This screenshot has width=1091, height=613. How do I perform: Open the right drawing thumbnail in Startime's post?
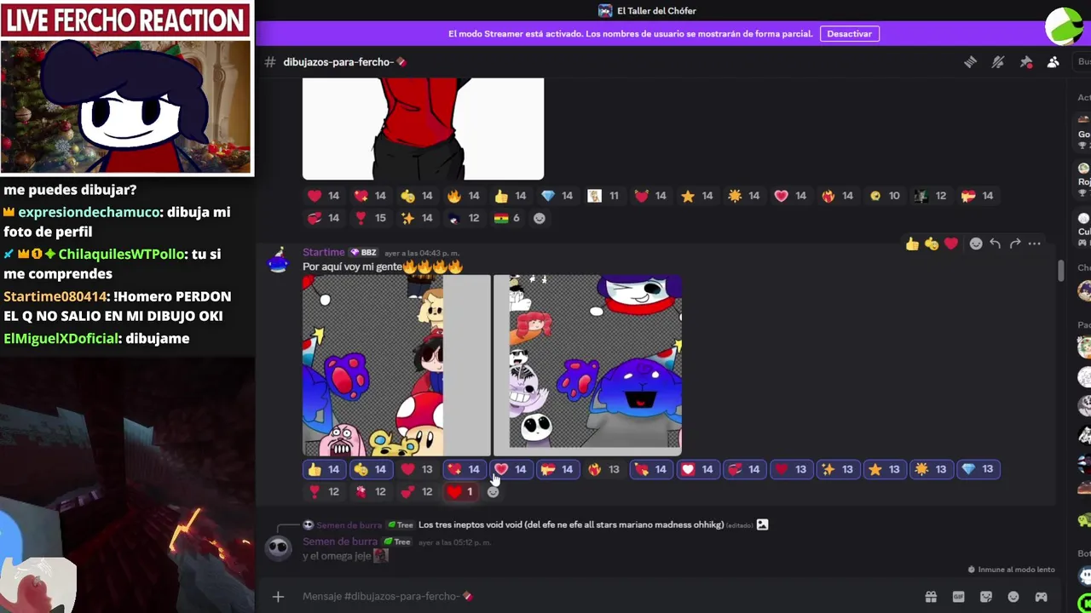point(587,366)
